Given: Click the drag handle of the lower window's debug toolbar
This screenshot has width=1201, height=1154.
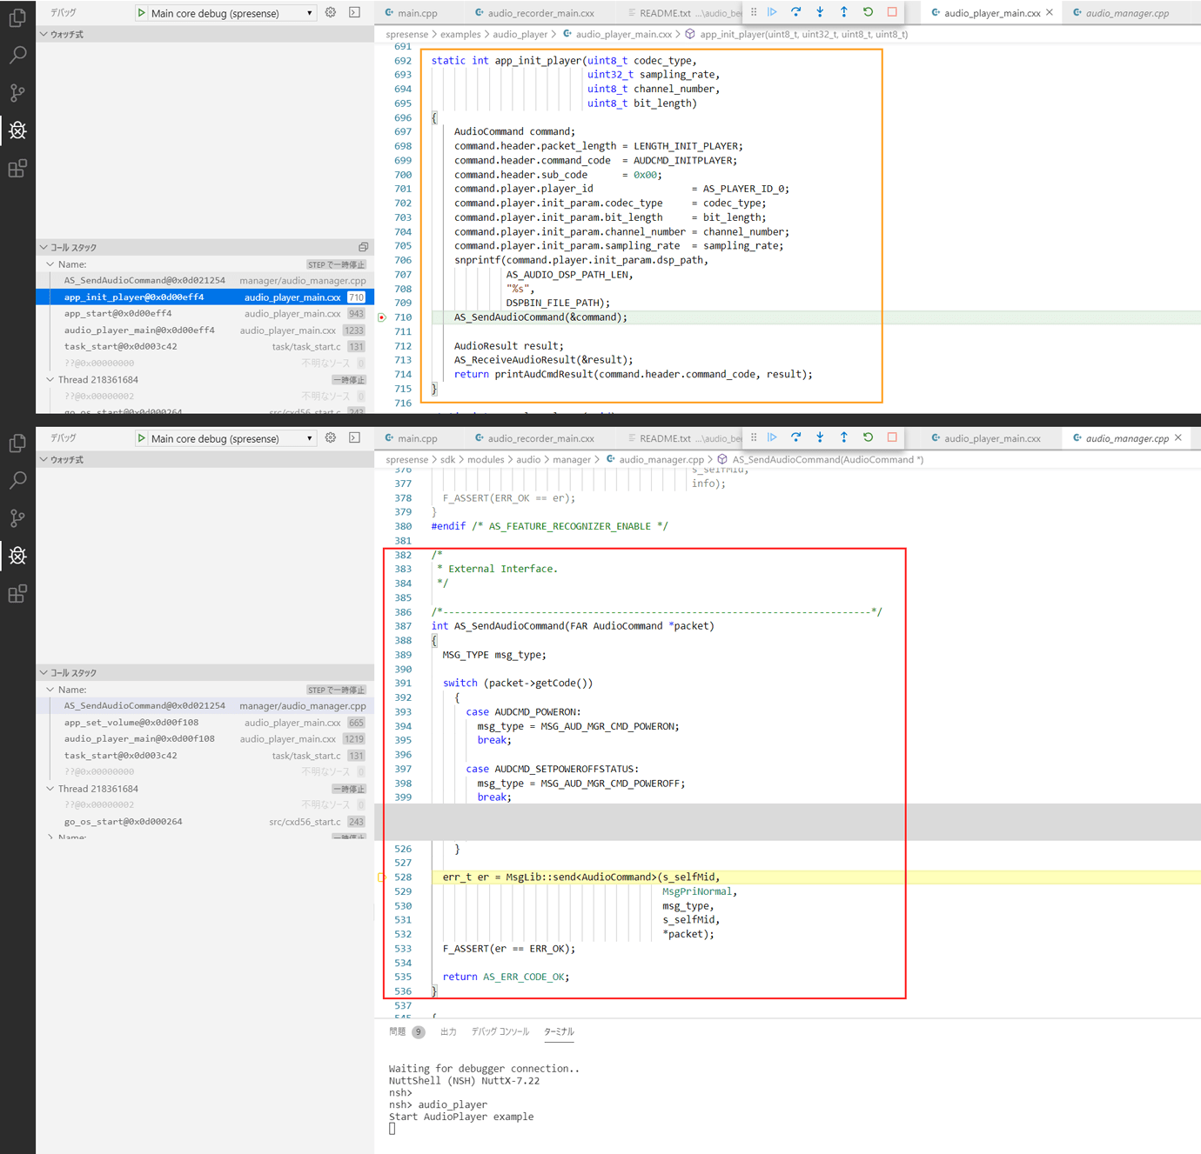Looking at the screenshot, I should (754, 437).
